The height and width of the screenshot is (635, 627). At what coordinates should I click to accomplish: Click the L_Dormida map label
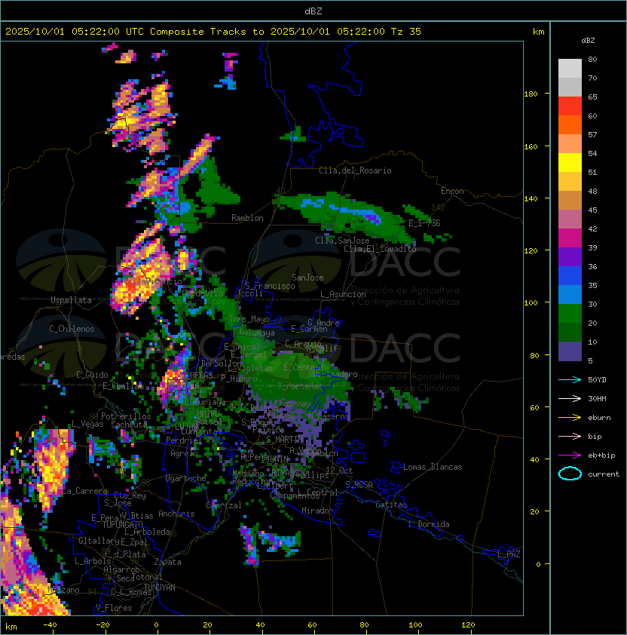pyautogui.click(x=429, y=524)
